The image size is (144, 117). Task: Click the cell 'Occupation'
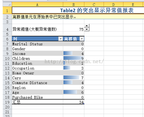click(37, 68)
